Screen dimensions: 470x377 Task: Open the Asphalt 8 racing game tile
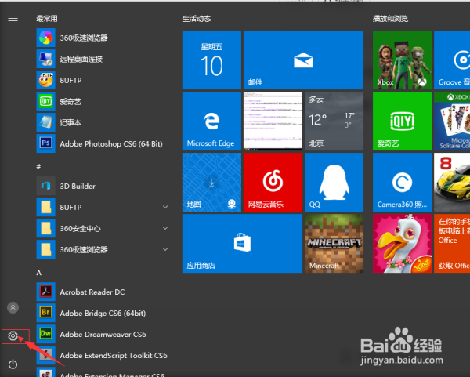point(452,183)
